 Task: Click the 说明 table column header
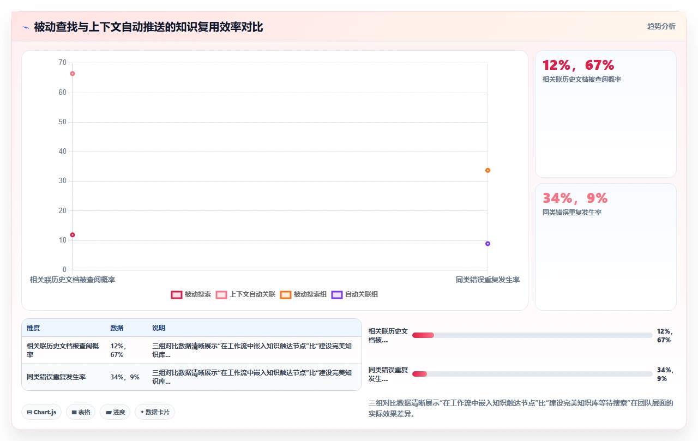[159, 328]
